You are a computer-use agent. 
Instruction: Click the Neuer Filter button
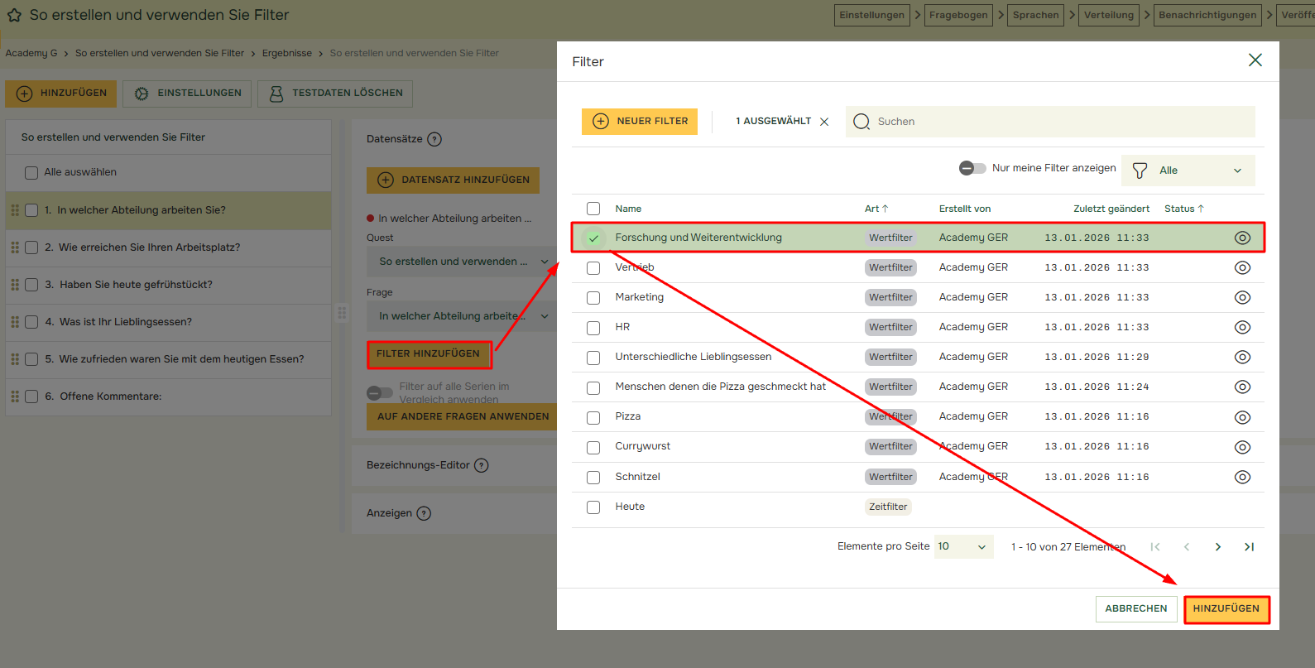(640, 121)
